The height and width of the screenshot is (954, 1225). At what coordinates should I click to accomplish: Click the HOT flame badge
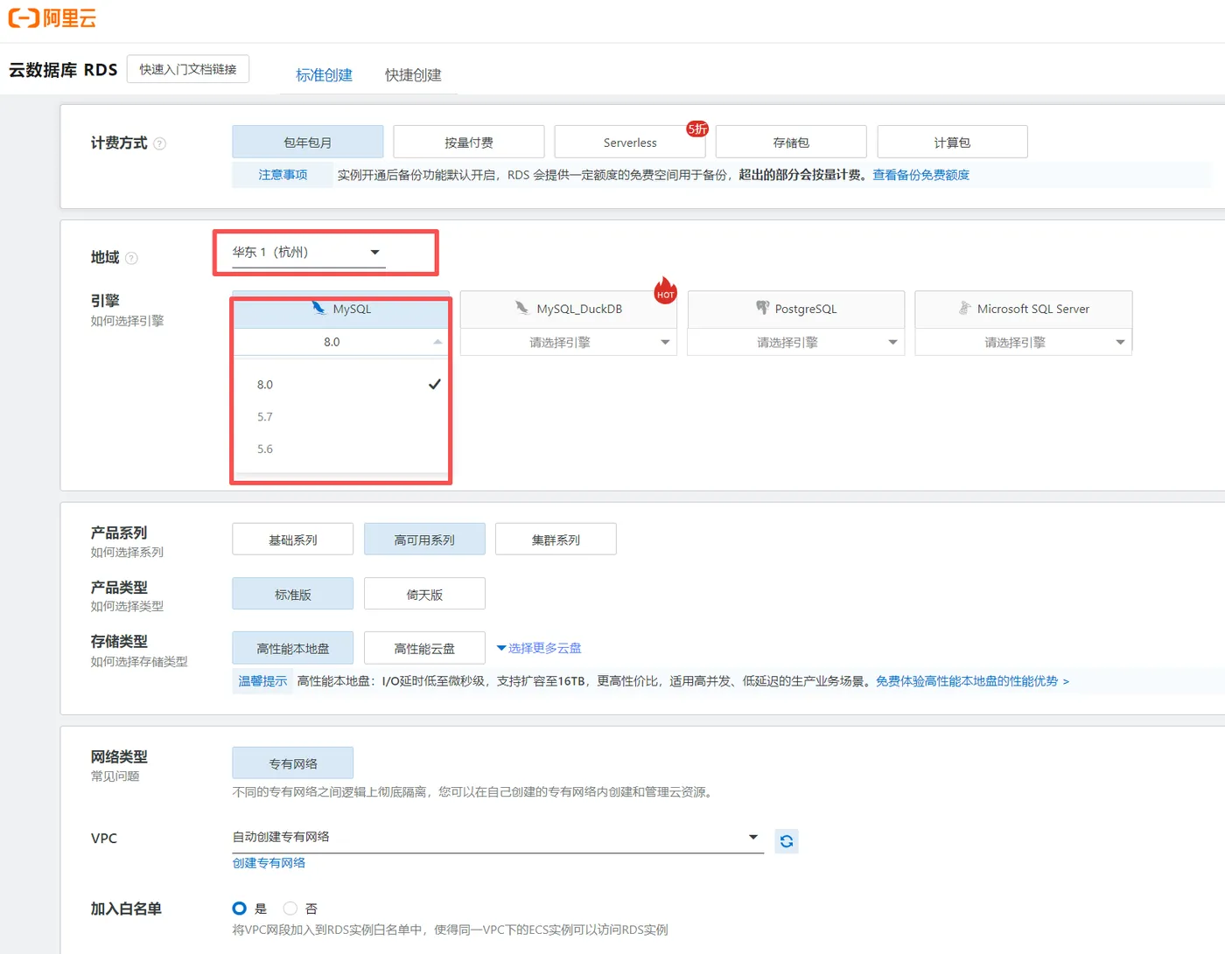666,290
